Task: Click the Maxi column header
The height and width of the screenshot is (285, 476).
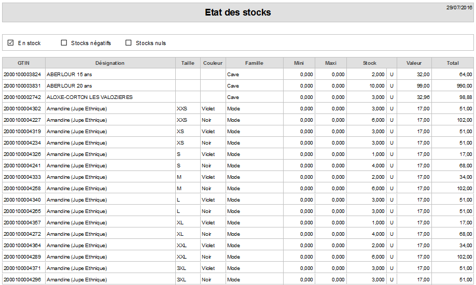Action: tap(331, 63)
